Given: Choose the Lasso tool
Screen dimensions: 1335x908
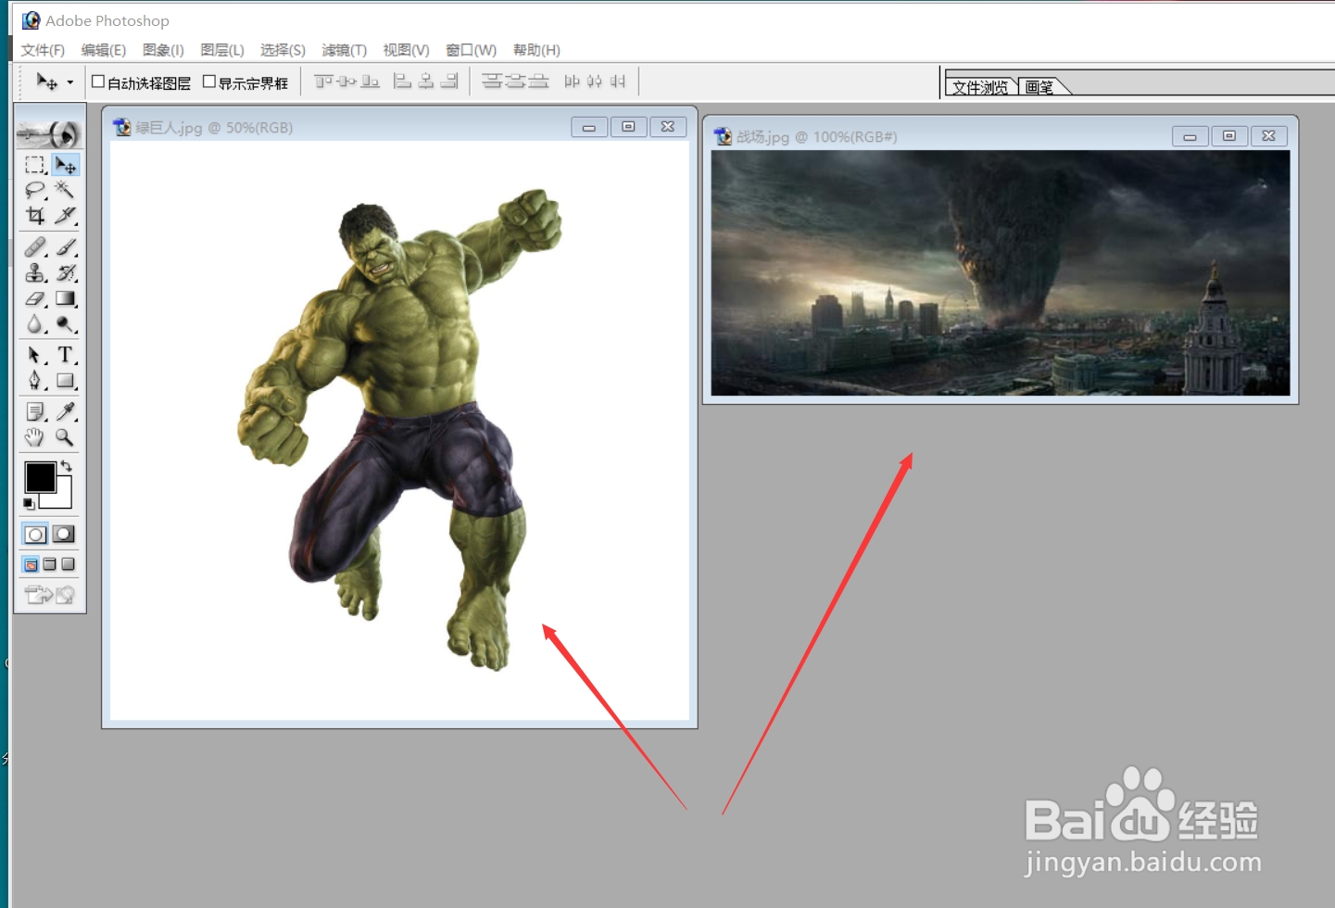Looking at the screenshot, I should pyautogui.click(x=35, y=190).
